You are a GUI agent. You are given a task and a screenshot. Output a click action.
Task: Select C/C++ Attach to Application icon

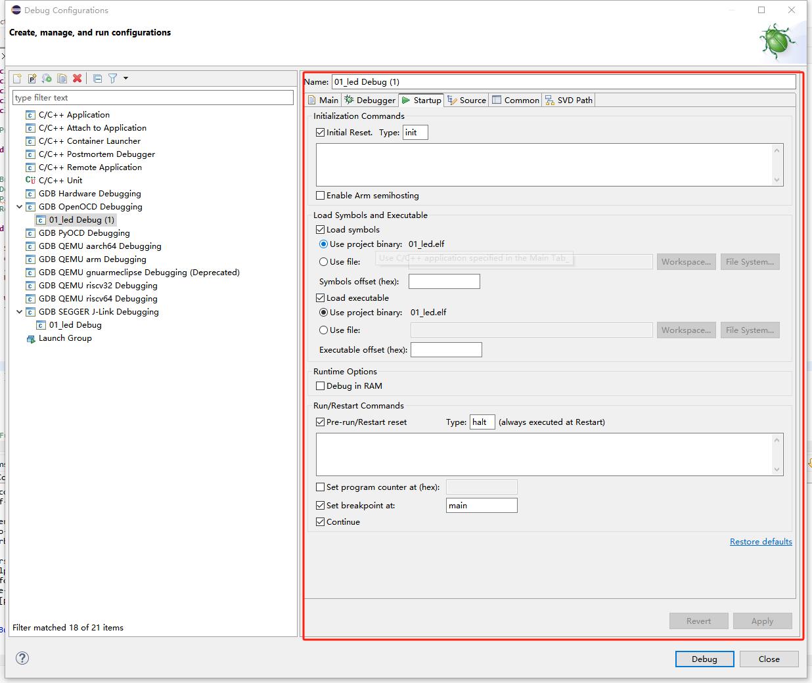tap(30, 128)
